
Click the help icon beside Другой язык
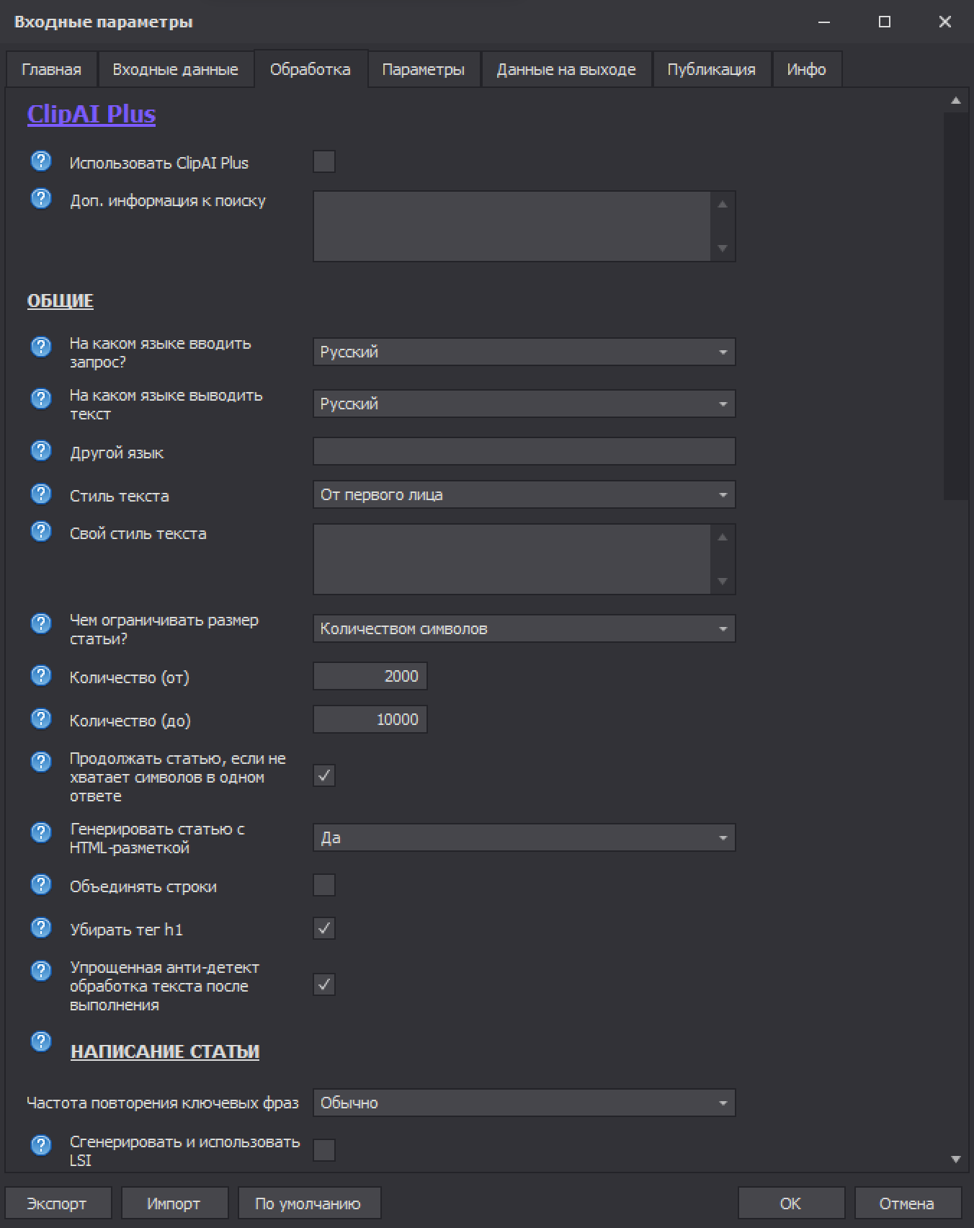click(x=41, y=451)
